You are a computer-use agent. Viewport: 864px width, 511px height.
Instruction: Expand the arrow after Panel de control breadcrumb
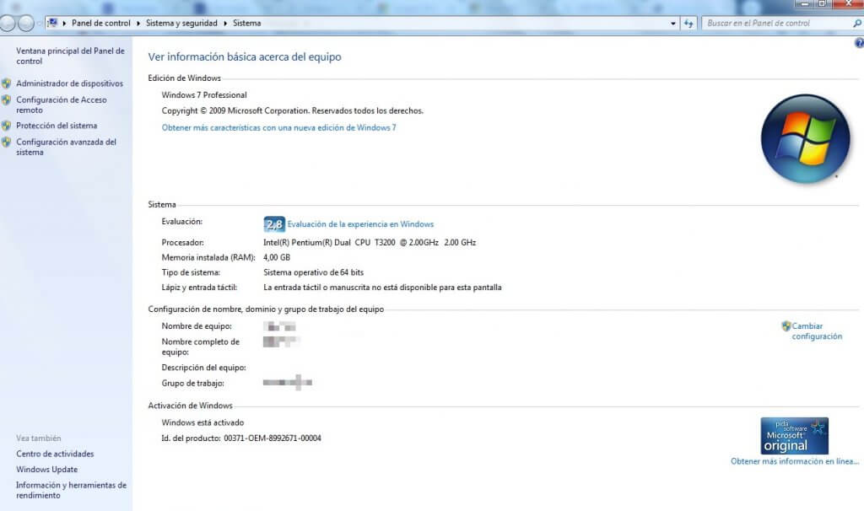point(138,23)
